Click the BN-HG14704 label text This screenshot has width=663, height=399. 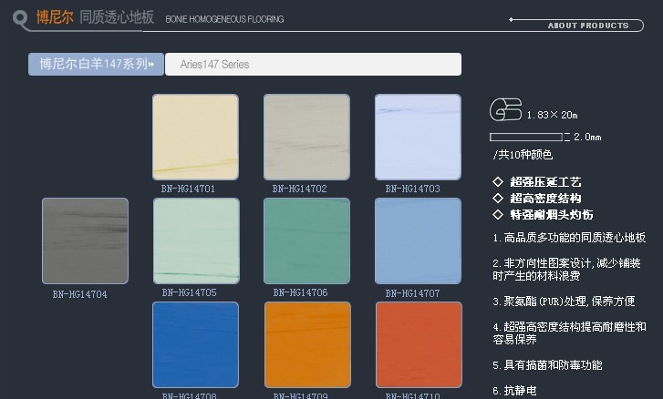coord(79,294)
